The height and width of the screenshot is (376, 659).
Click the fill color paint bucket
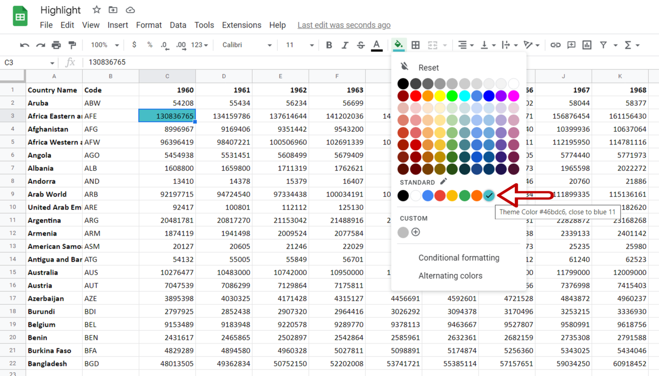pos(399,45)
